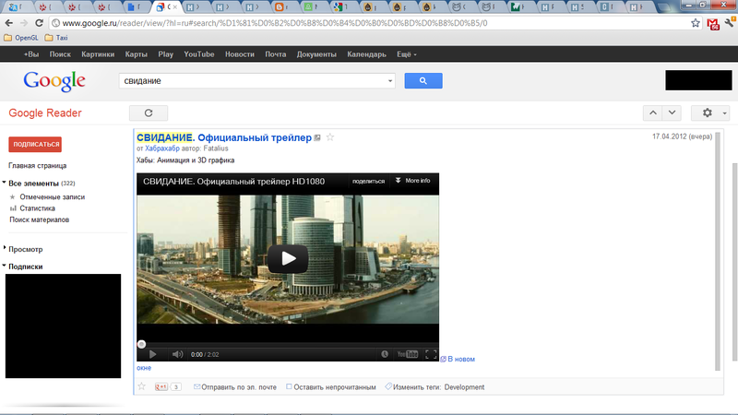The width and height of the screenshot is (738, 415).
Task: Click the Google logo
Action: point(54,81)
